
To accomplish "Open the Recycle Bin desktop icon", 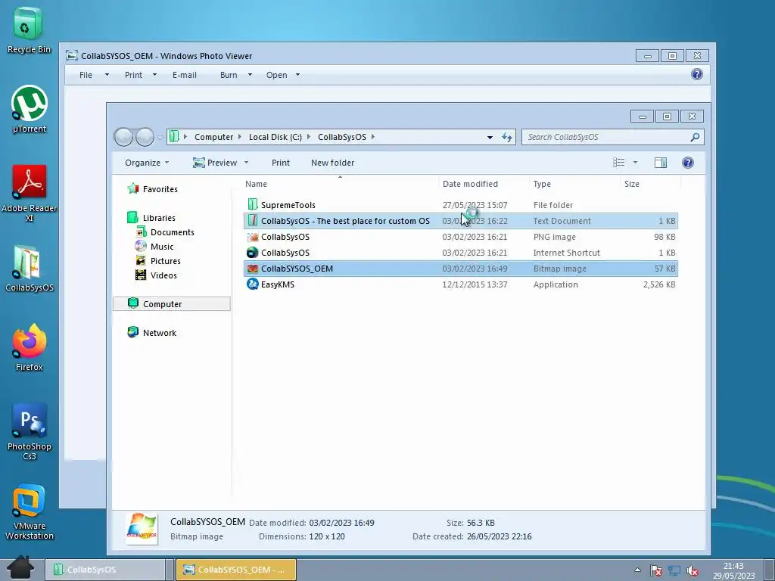I will 29,30.
